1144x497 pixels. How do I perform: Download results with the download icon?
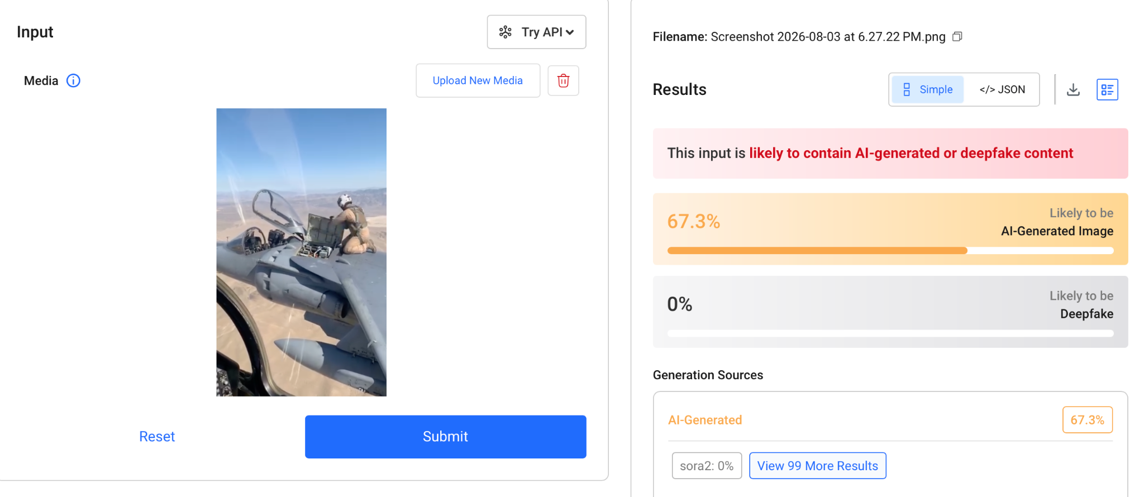pos(1073,89)
